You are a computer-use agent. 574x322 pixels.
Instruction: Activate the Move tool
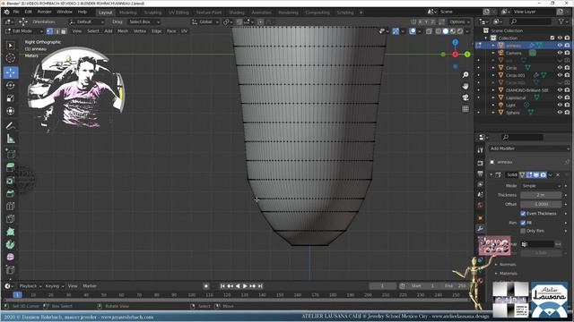click(11, 72)
